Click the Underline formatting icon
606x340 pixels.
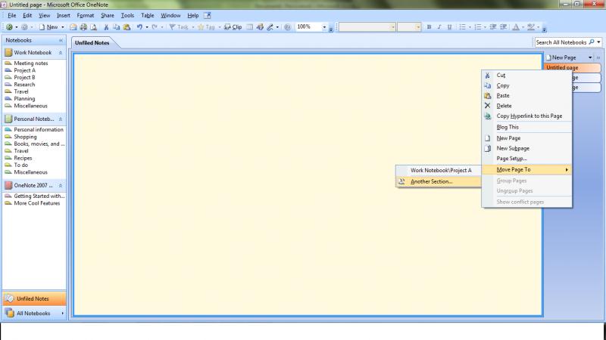click(450, 26)
